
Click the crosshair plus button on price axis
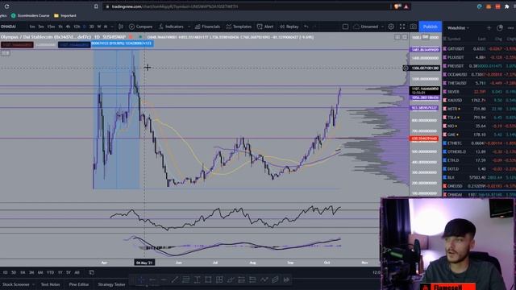[x=406, y=68]
